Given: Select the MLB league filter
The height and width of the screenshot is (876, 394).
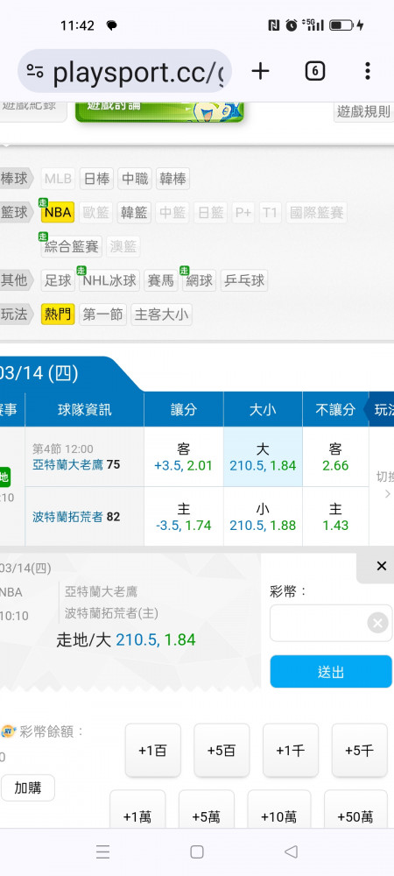Looking at the screenshot, I should coord(58,179).
